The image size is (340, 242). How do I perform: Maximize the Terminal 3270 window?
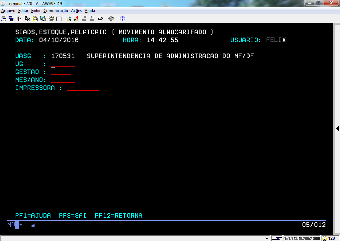click(318, 3)
